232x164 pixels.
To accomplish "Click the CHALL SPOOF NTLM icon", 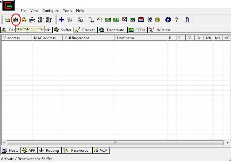I will tap(49, 20).
